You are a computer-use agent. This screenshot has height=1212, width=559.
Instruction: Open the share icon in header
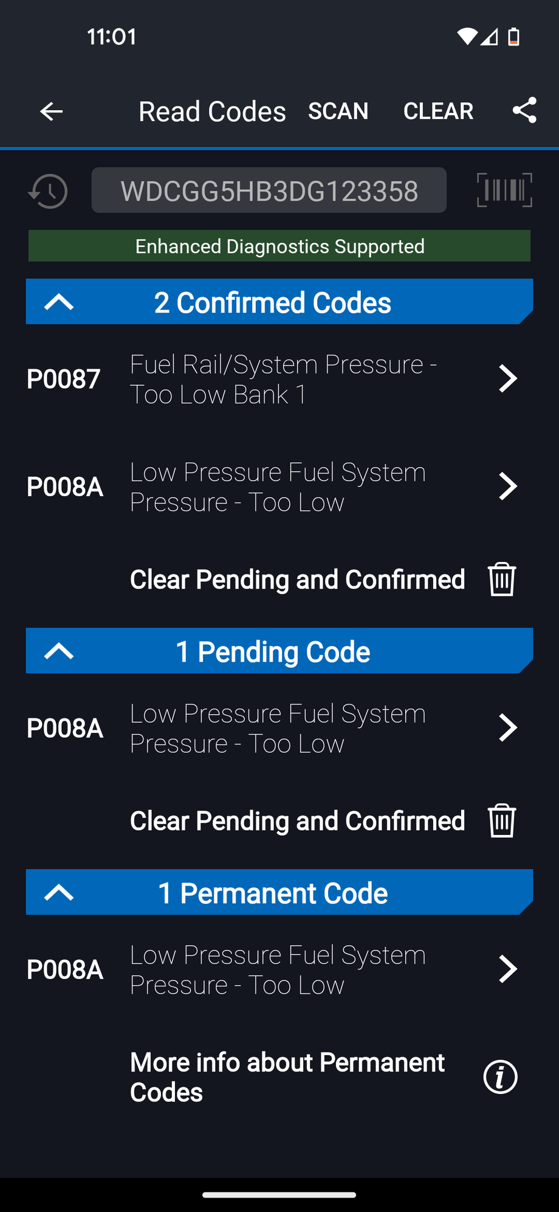point(524,111)
